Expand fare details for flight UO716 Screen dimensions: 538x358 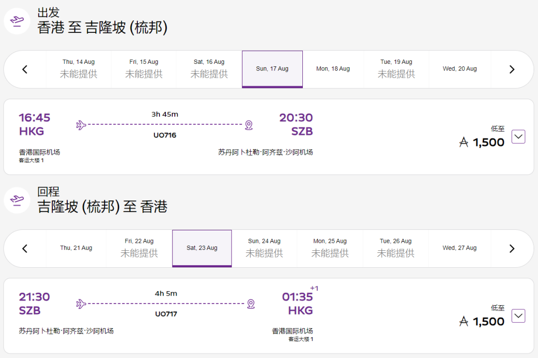coord(518,137)
